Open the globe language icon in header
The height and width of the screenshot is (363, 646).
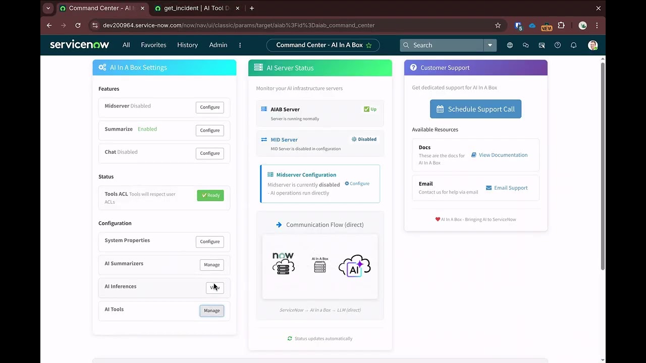click(510, 45)
